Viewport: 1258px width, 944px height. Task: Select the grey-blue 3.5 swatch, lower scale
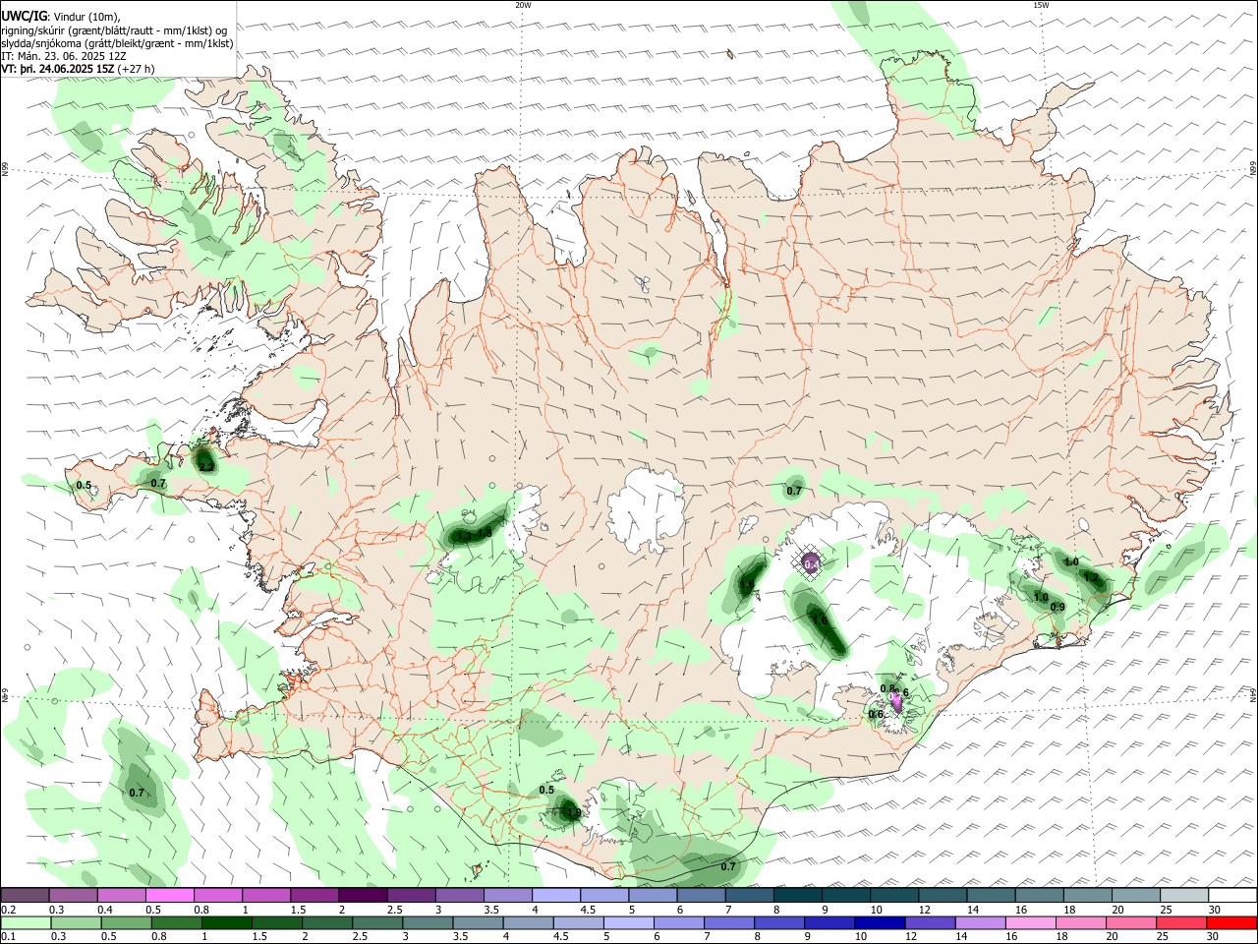point(477,922)
